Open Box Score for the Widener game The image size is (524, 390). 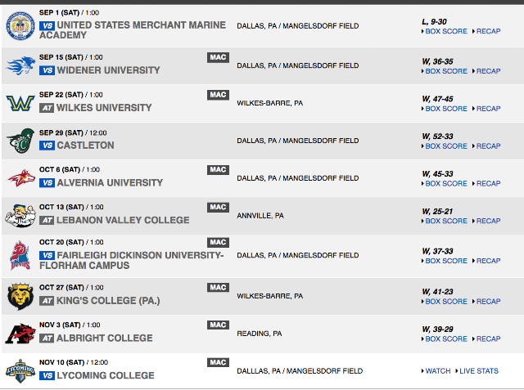(x=446, y=71)
